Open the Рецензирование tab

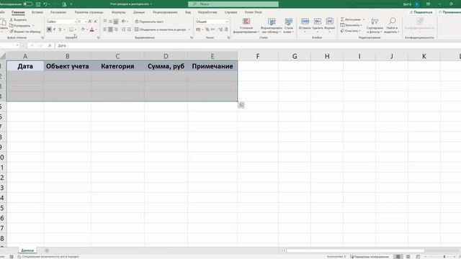tap(165, 12)
